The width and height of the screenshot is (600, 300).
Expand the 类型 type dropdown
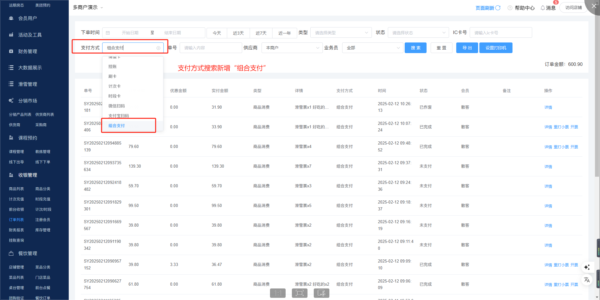[341, 33]
